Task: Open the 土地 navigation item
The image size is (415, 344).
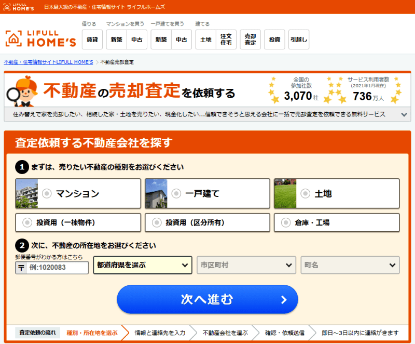Action: coord(205,39)
